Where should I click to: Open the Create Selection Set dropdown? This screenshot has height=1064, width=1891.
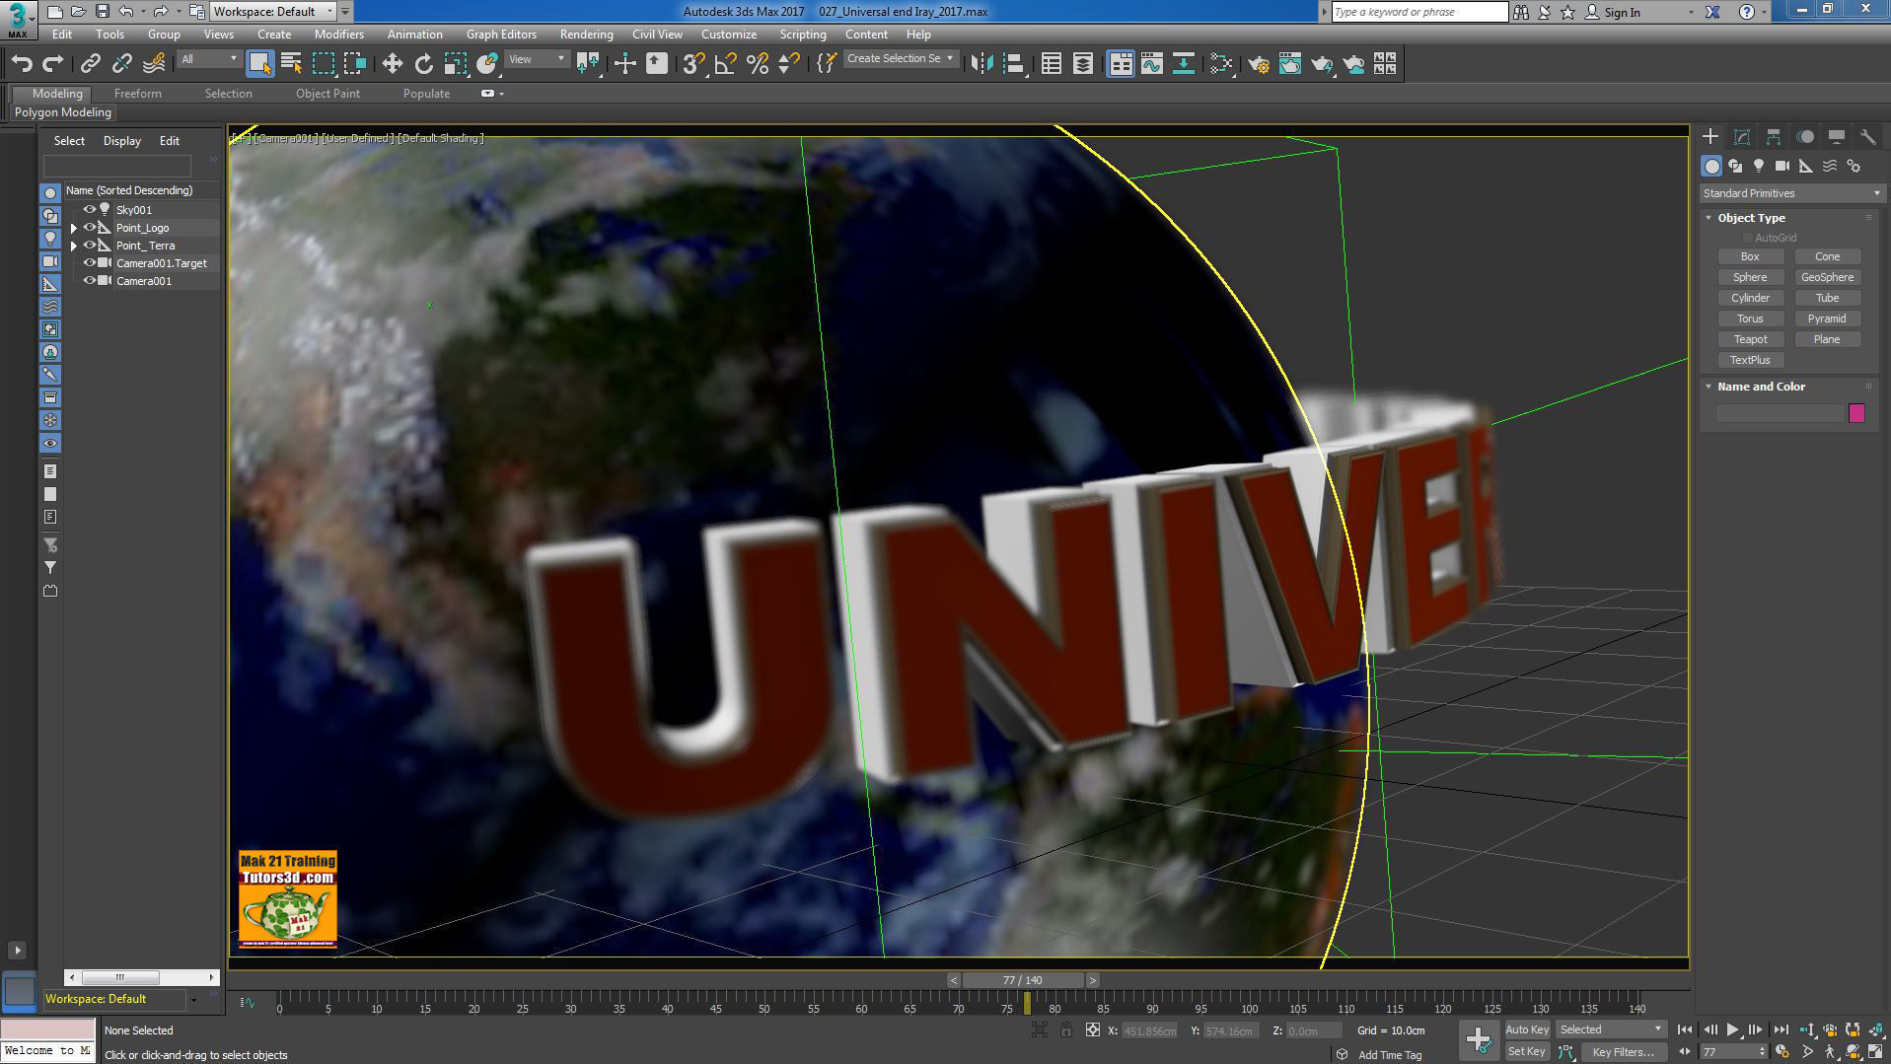[901, 59]
